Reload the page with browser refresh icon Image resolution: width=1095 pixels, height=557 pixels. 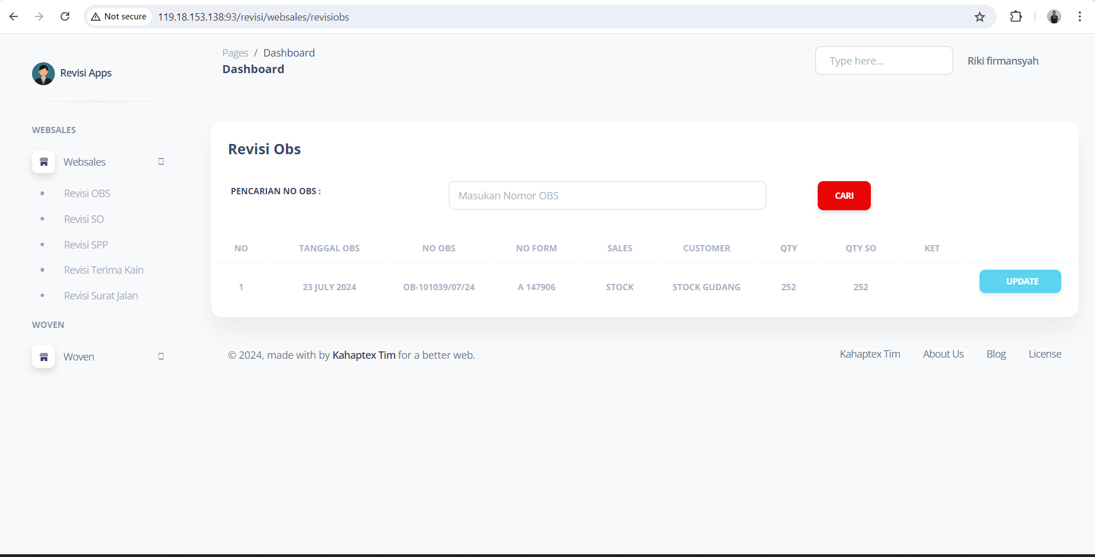pyautogui.click(x=65, y=17)
